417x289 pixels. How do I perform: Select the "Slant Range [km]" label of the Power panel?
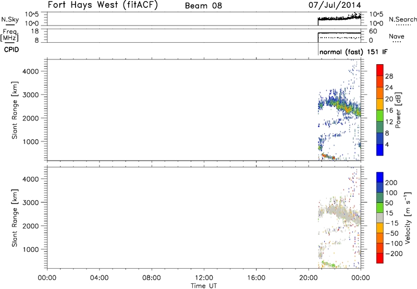tap(15, 110)
